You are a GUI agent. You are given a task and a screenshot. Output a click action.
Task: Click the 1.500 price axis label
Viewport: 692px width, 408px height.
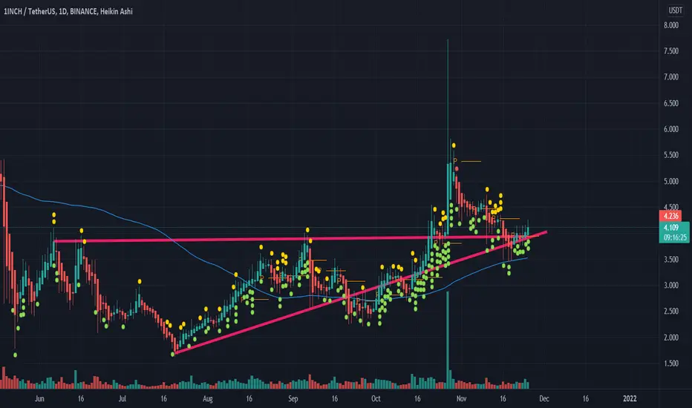pyautogui.click(x=670, y=363)
